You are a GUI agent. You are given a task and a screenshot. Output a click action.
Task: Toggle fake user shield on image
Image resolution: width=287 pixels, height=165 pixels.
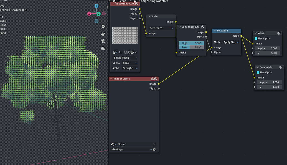[x=126, y=52]
